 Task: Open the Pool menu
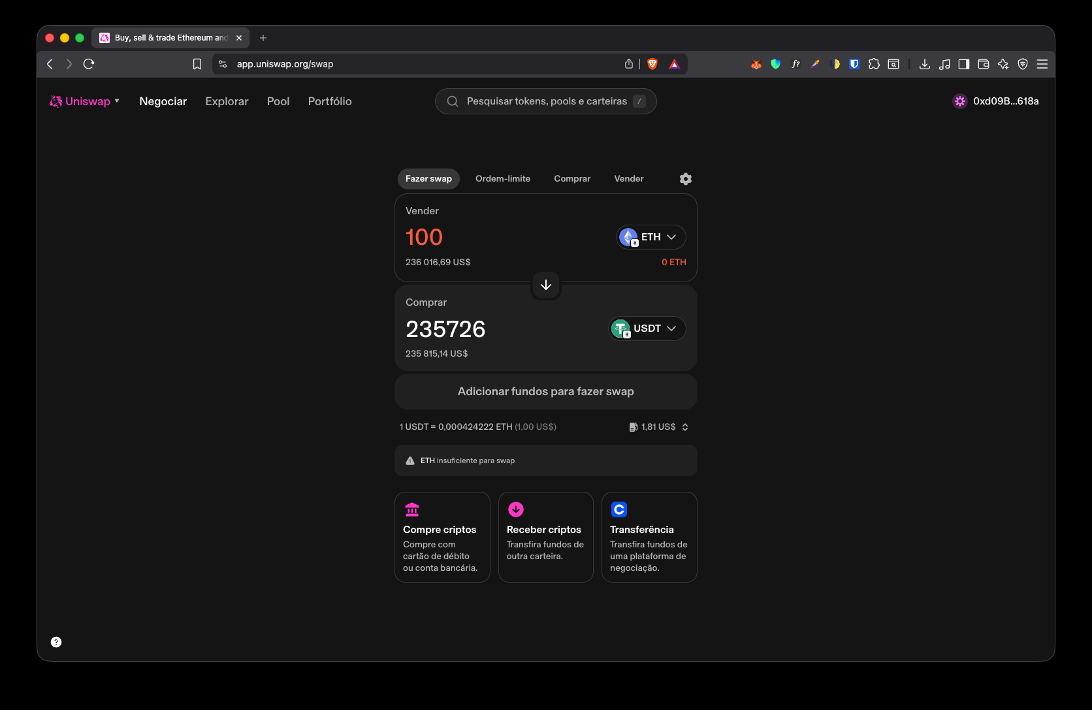(x=278, y=101)
